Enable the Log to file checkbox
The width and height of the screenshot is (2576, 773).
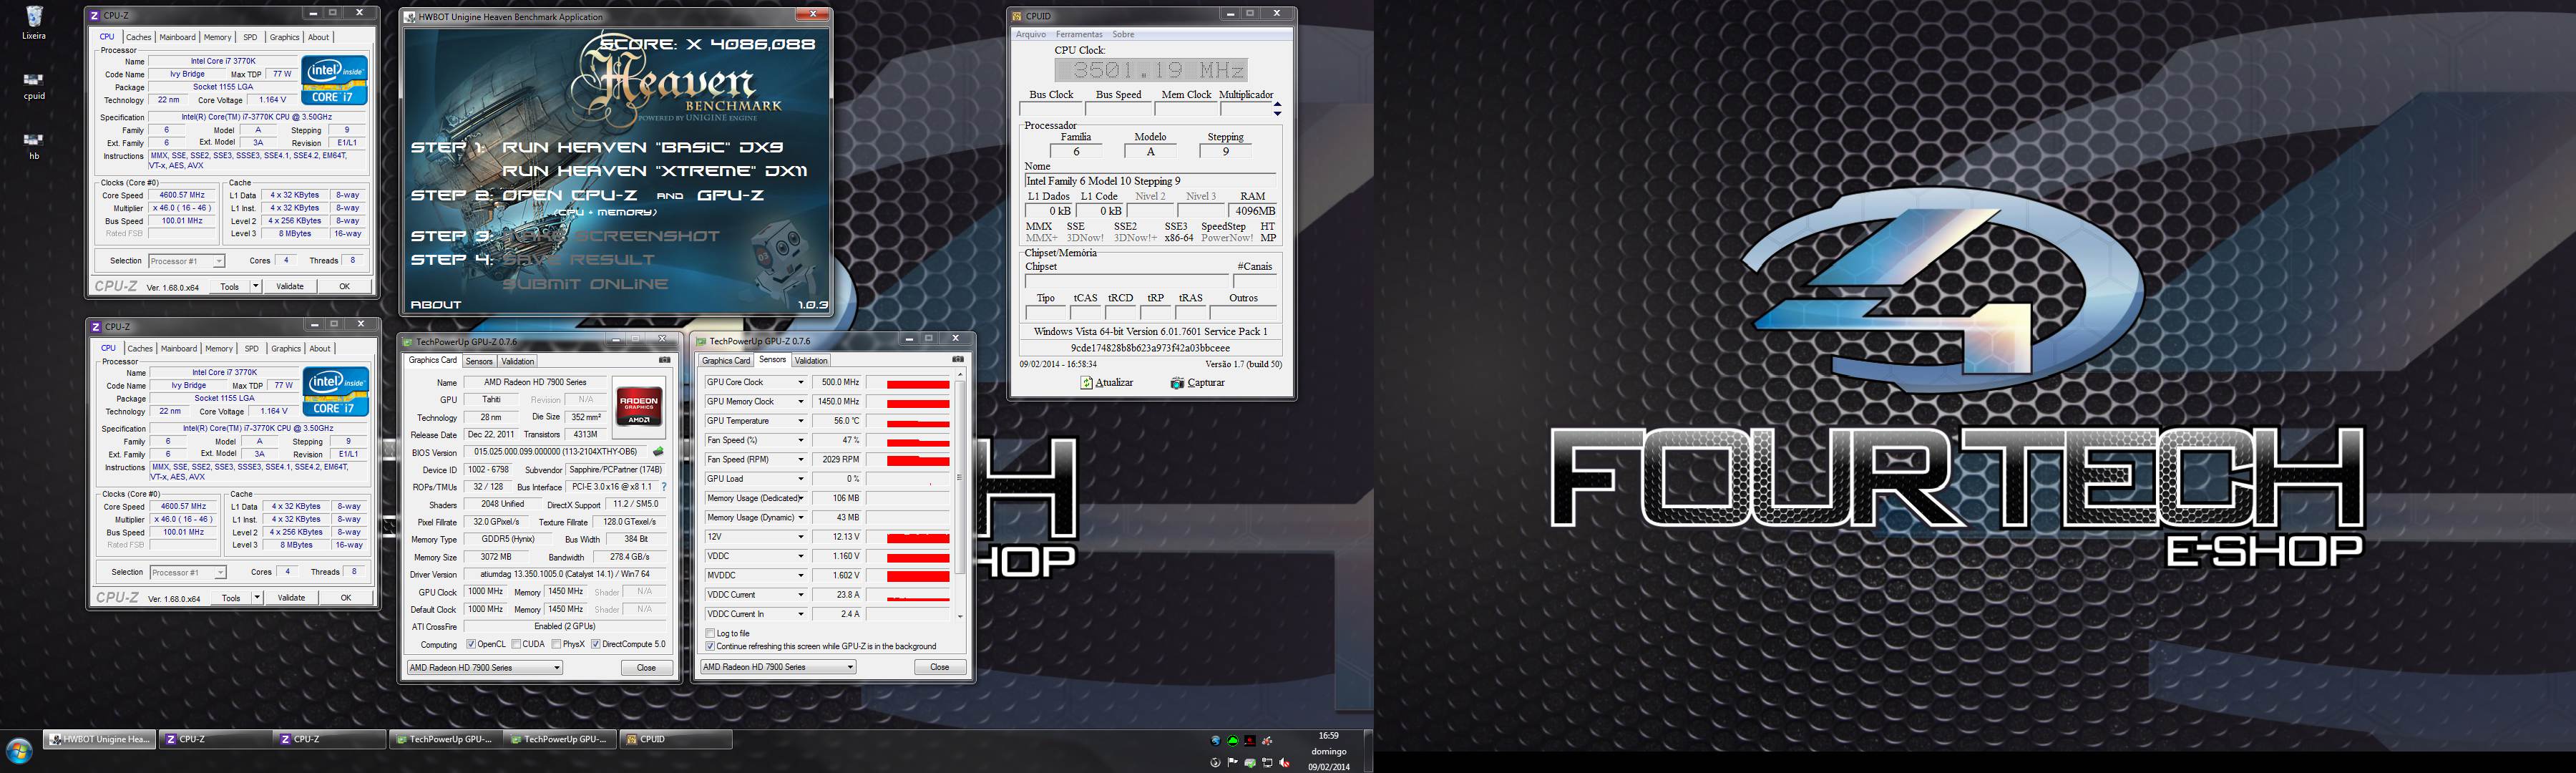[710, 633]
